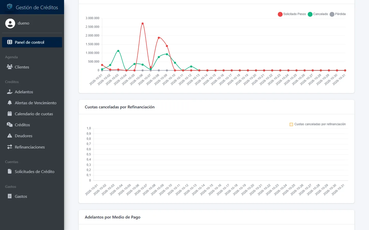Toggle the Pérdida legend series
This screenshot has height=230, width=369.
click(337, 14)
